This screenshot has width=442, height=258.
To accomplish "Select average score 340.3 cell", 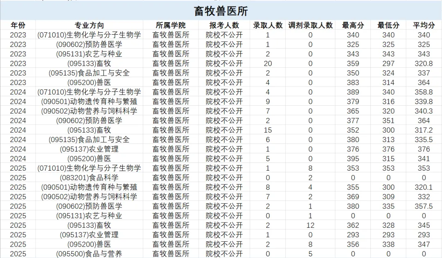I will pos(424,111).
